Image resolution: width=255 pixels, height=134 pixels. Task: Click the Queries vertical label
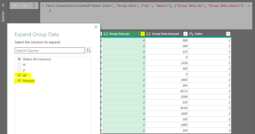(3, 16)
